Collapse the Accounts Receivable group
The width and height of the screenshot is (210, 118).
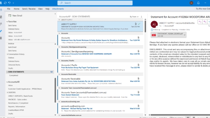(x=59, y=74)
